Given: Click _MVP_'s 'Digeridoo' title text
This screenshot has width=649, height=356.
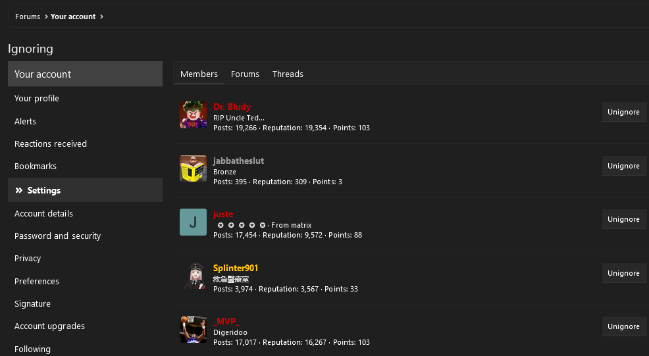Looking at the screenshot, I should pos(230,332).
